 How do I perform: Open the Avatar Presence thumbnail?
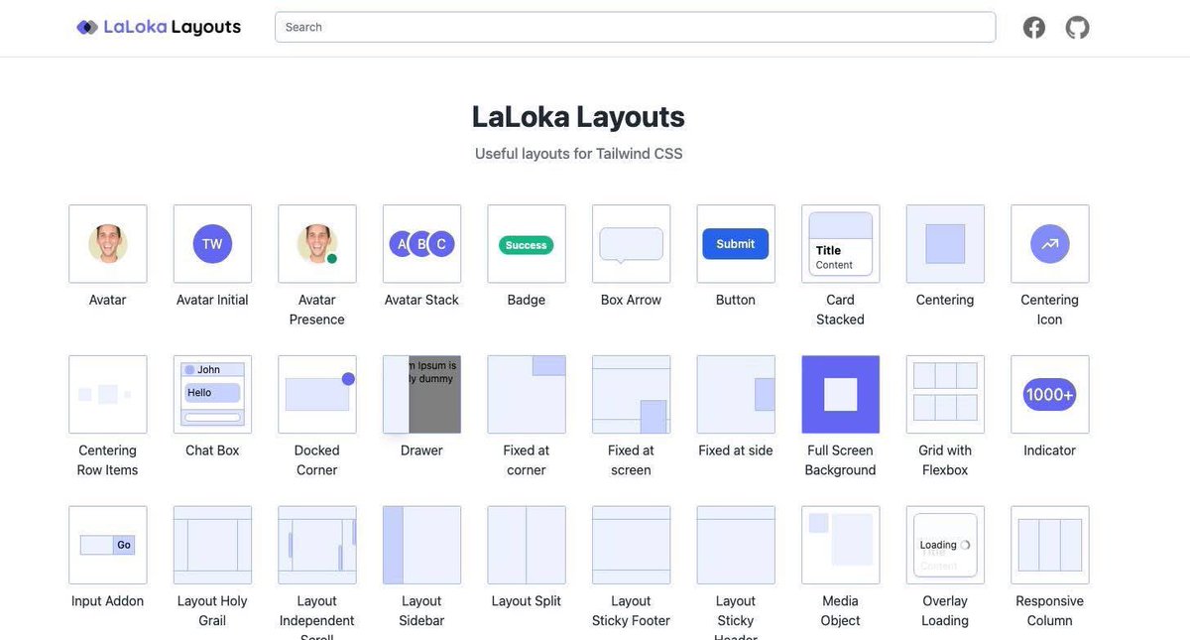(317, 244)
